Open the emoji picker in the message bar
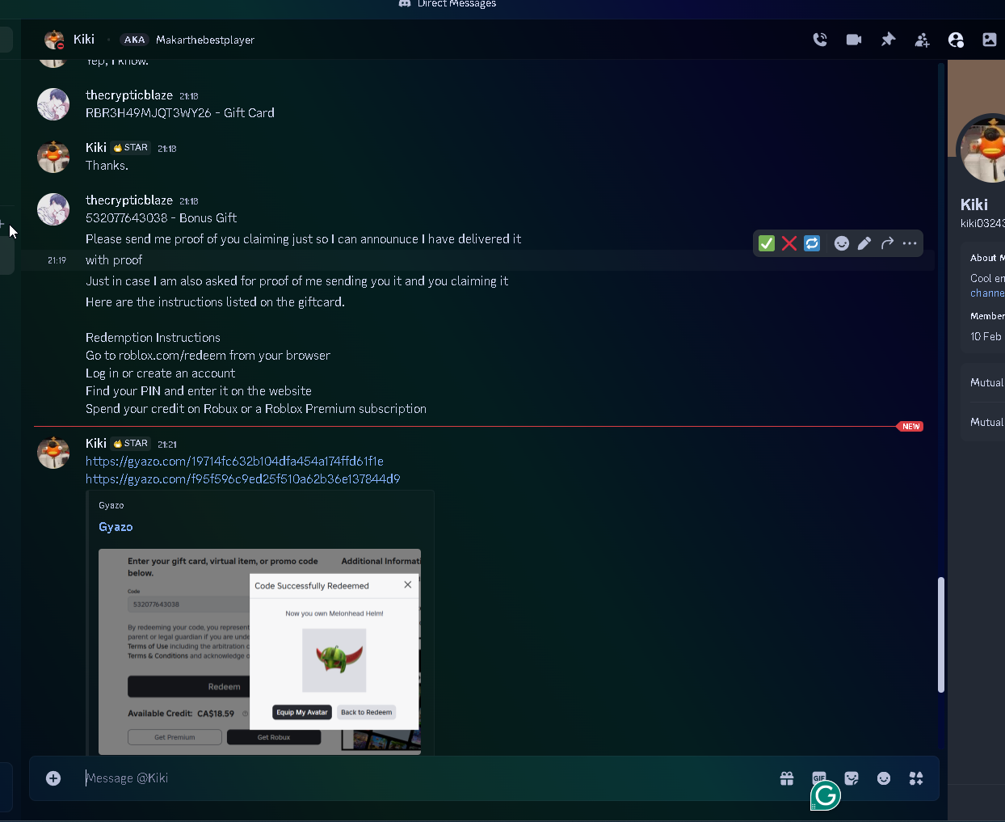The width and height of the screenshot is (1005, 822). pyautogui.click(x=884, y=778)
